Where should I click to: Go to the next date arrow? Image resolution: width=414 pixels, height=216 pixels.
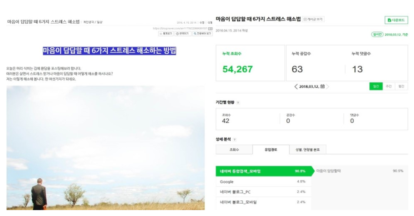(x=328, y=86)
